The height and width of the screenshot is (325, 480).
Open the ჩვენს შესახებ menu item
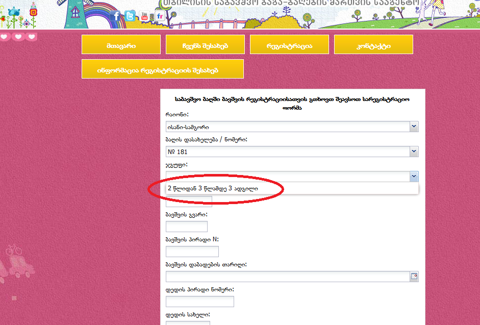pos(205,44)
